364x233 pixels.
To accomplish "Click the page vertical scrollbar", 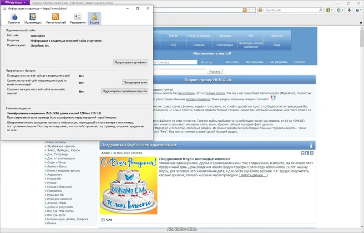I will point(362,40).
